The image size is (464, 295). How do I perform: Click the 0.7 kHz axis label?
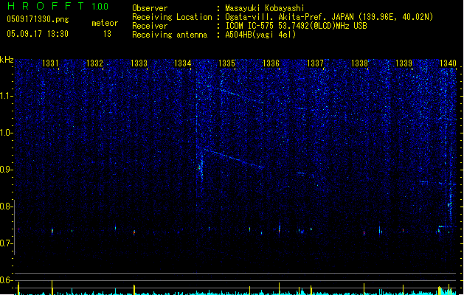point(6,243)
